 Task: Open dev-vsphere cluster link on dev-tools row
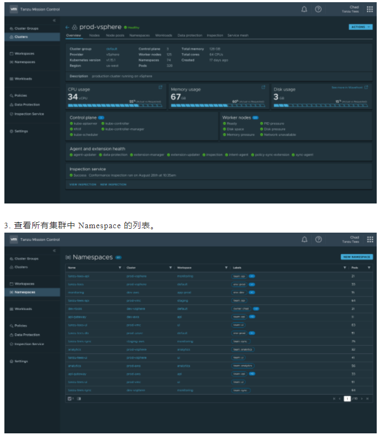coord(136,309)
